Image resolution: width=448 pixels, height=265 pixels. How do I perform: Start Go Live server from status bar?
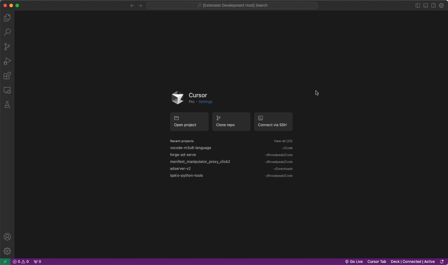pos(354,262)
